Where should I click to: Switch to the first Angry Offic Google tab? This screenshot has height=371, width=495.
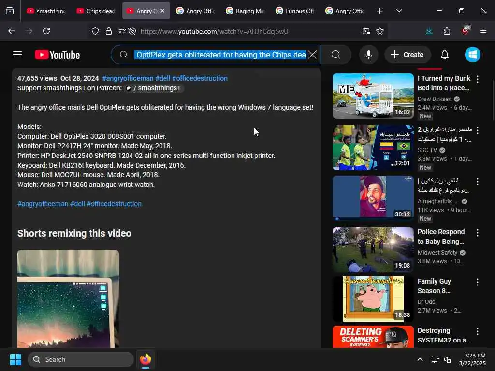196,11
